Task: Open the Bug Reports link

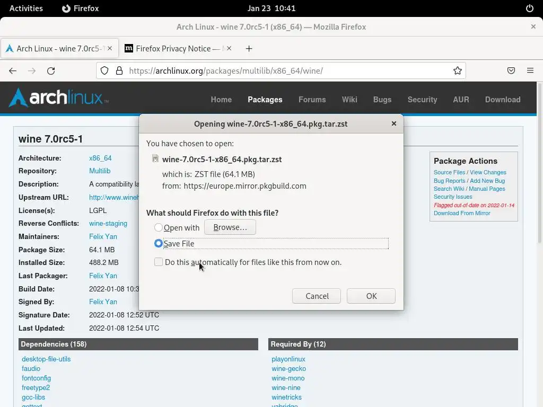Action: tap(449, 181)
